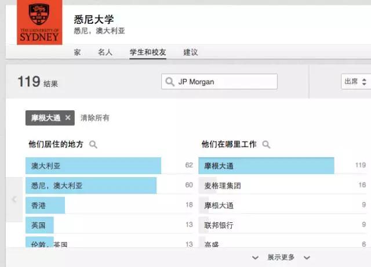
Task: Switch to the 家 tab
Action: [x=77, y=52]
